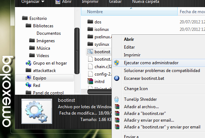
Task: Choose Añadir a "bootinst.rar" y enviar por email
Action: point(162,127)
